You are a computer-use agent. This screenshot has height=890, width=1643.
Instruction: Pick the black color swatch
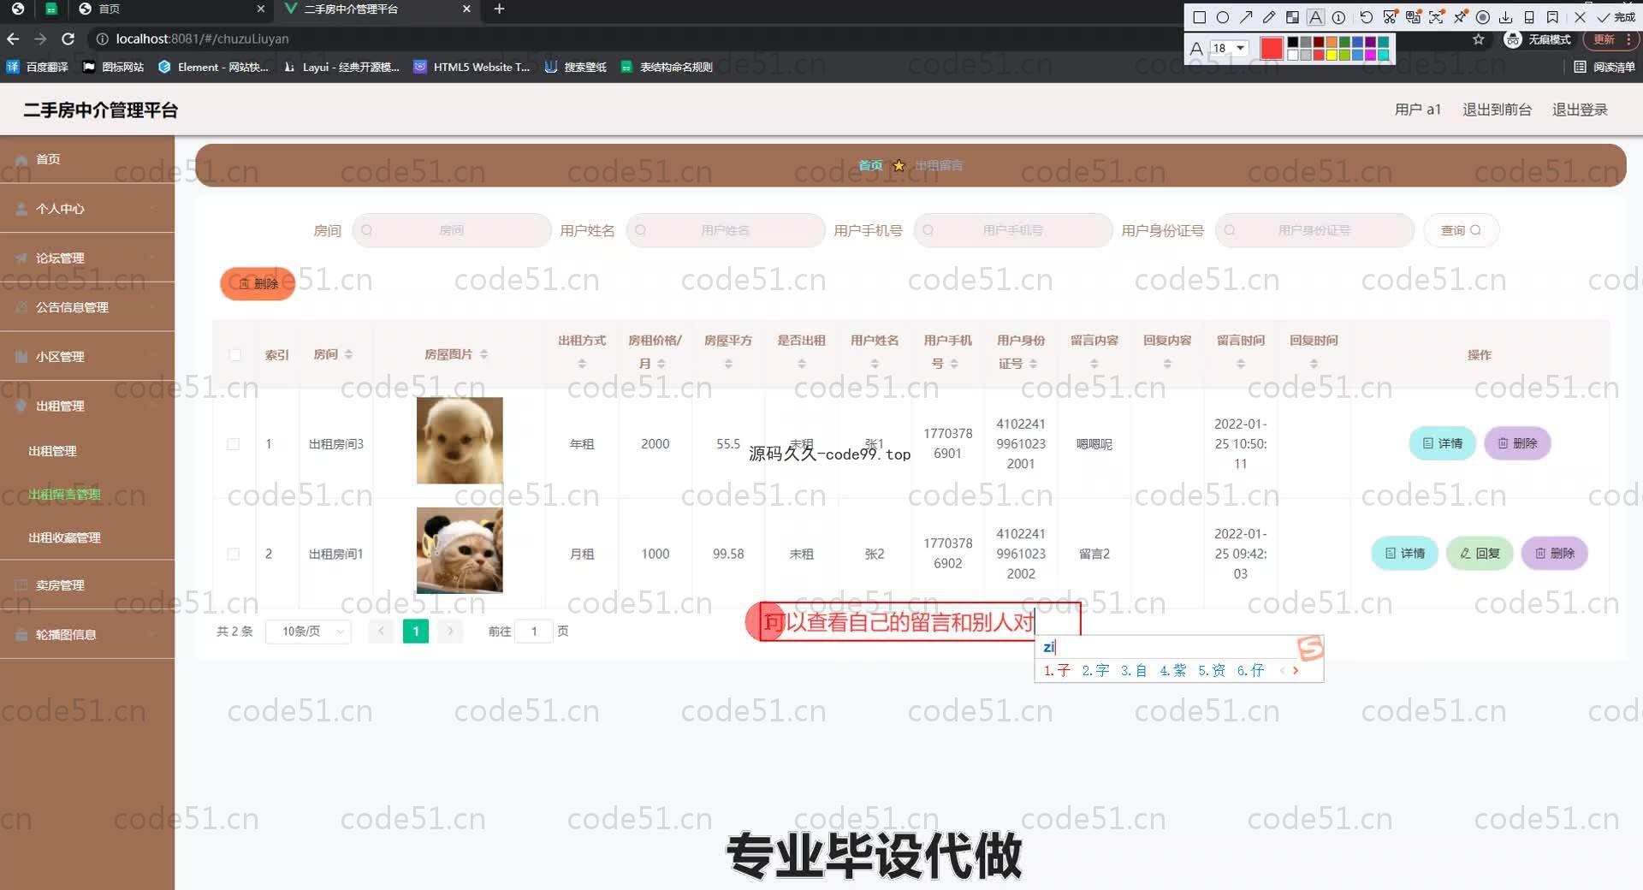tap(1293, 42)
